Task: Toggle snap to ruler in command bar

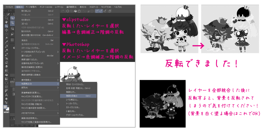Action: (x=97, y=11)
